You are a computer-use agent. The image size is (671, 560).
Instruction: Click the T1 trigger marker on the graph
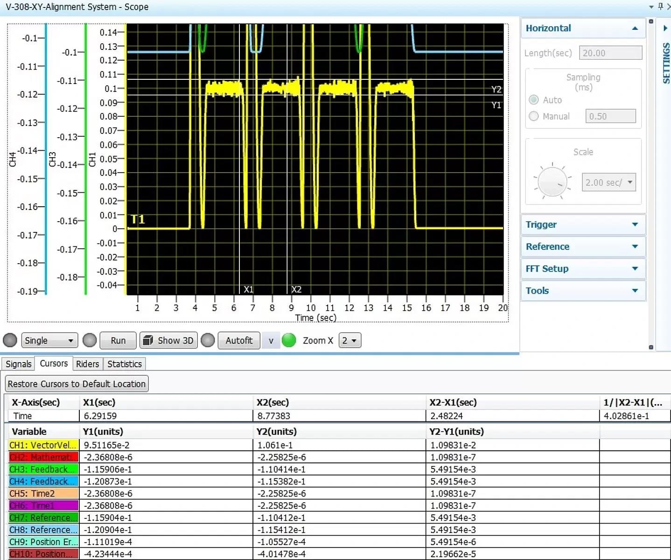tap(138, 219)
